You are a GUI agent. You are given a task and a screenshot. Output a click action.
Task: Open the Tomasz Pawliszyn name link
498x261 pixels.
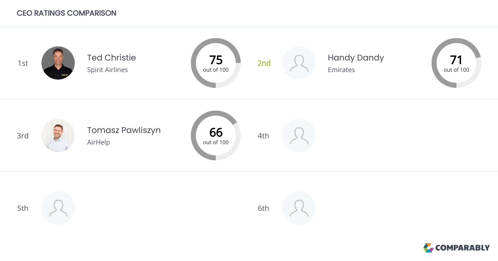tap(124, 130)
